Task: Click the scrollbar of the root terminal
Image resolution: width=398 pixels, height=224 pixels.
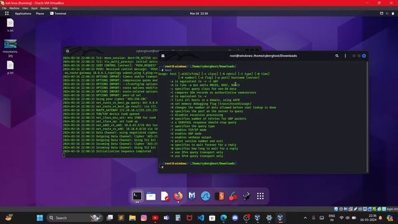Action: pyautogui.click(x=367, y=117)
